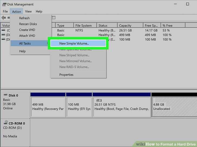The width and height of the screenshot is (197, 147).
Task: Open the View menu
Action: tap(28, 12)
